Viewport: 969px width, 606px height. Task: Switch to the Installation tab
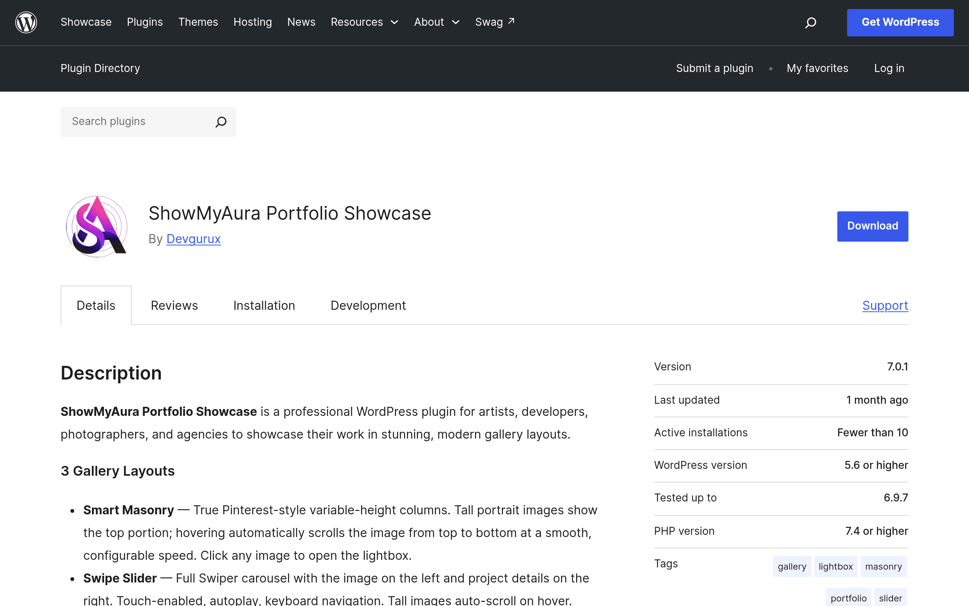[264, 305]
